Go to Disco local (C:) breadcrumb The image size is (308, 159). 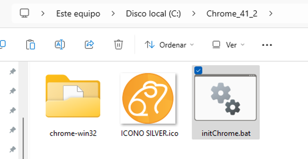point(153,14)
